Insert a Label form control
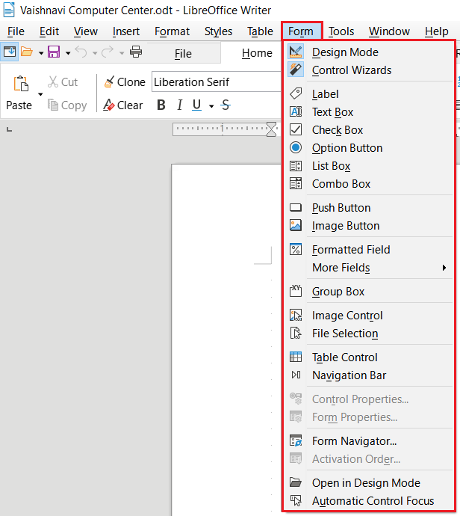 [x=368, y=94]
